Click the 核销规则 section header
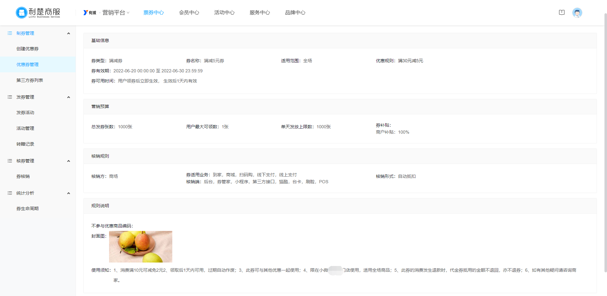607x296 pixels. click(340, 156)
